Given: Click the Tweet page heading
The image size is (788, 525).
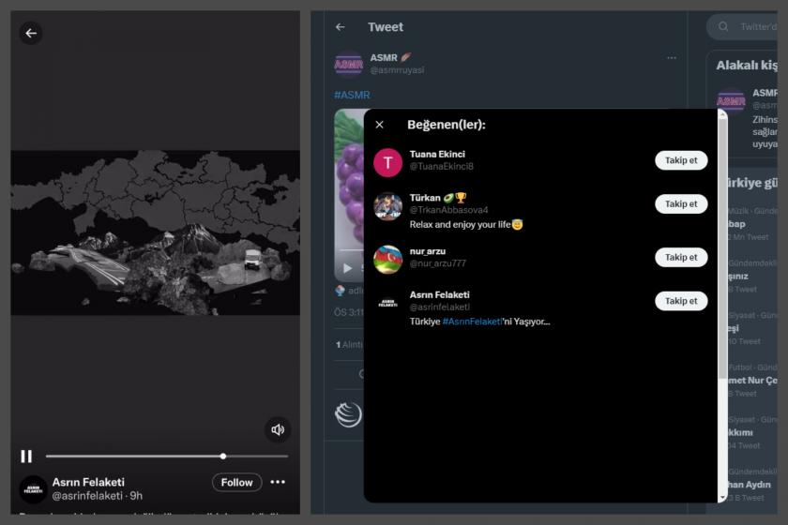Looking at the screenshot, I should [385, 27].
